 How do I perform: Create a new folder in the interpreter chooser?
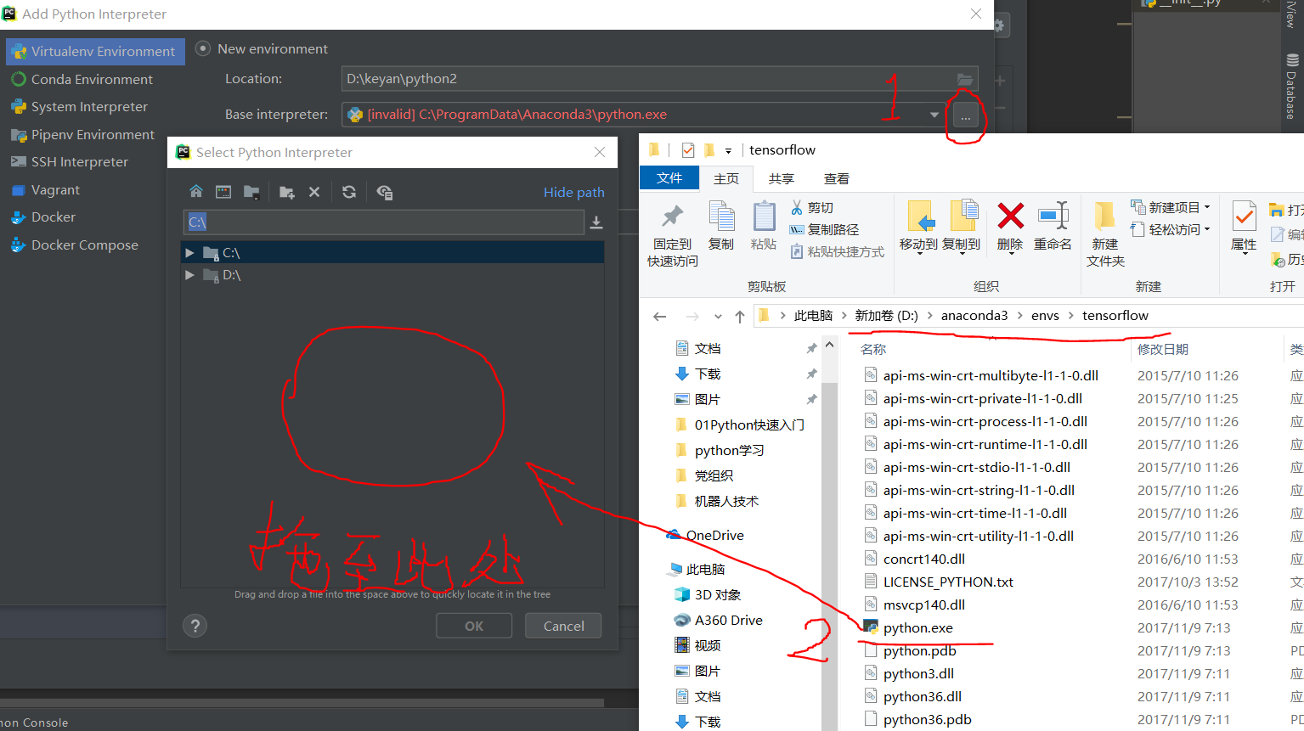[287, 192]
